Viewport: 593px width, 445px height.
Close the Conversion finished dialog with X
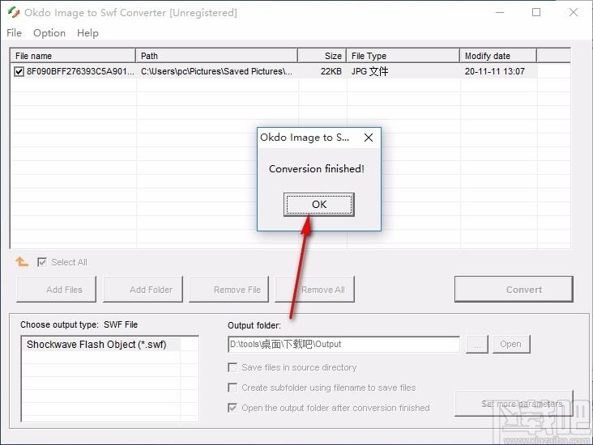[369, 138]
